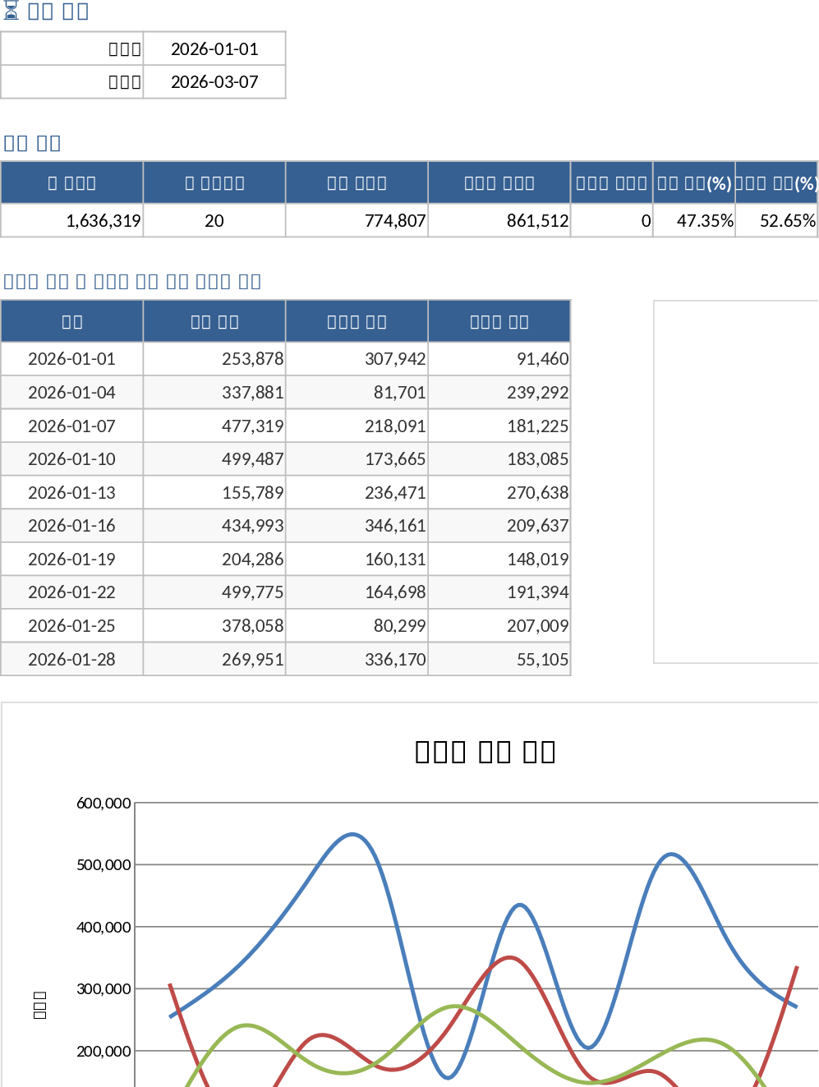Select the blue trend line in the chart
This screenshot has height=1087, width=819.
click(352, 835)
